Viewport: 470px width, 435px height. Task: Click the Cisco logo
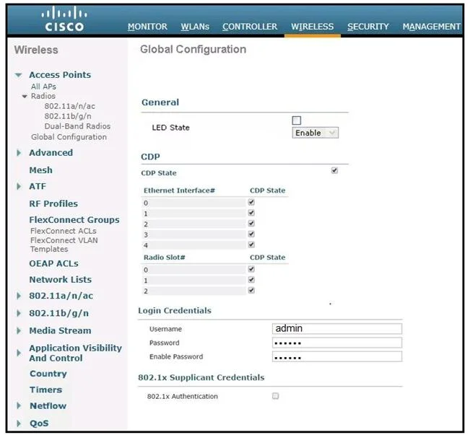coord(64,19)
